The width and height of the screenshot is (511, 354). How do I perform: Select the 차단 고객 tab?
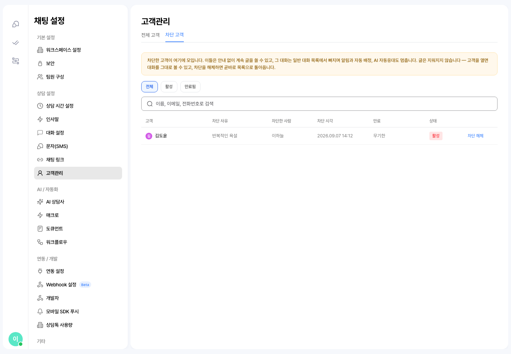coord(175,35)
